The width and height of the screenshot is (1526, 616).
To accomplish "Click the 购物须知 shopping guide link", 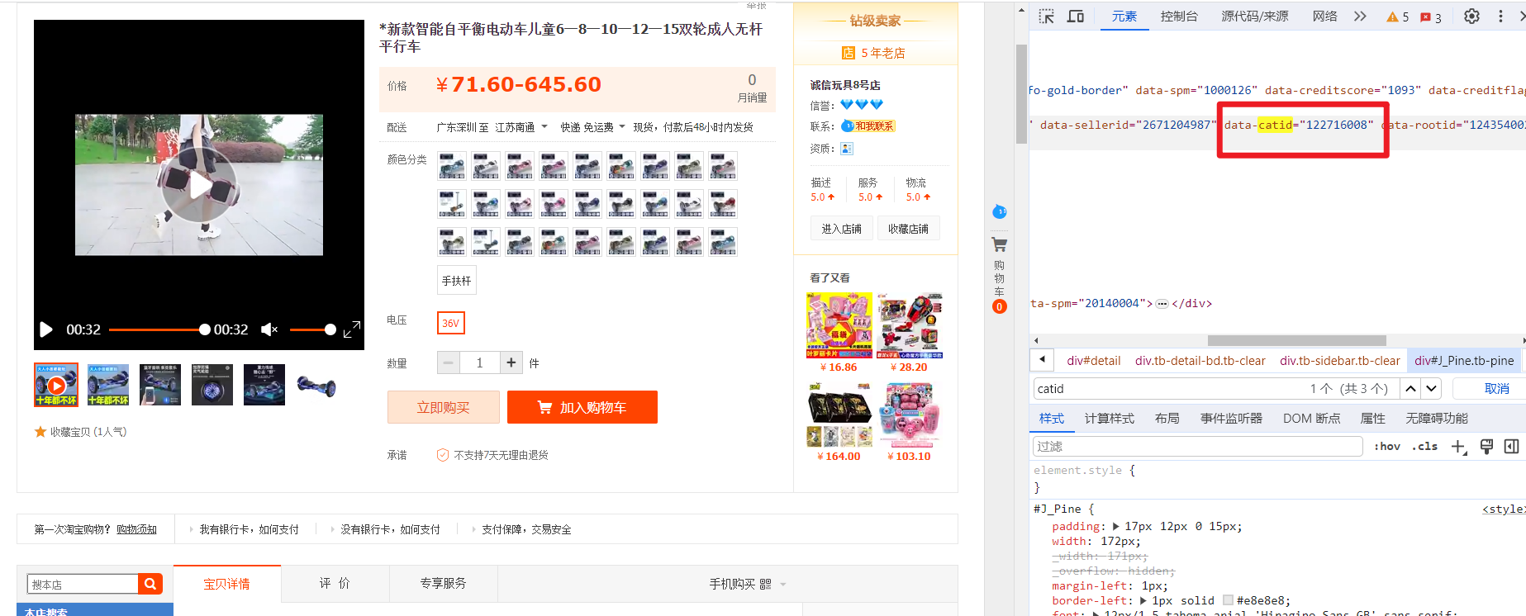I will 136,529.
